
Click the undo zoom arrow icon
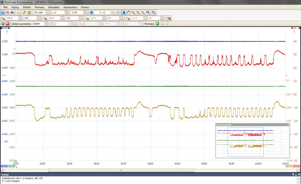click(x=147, y=13)
